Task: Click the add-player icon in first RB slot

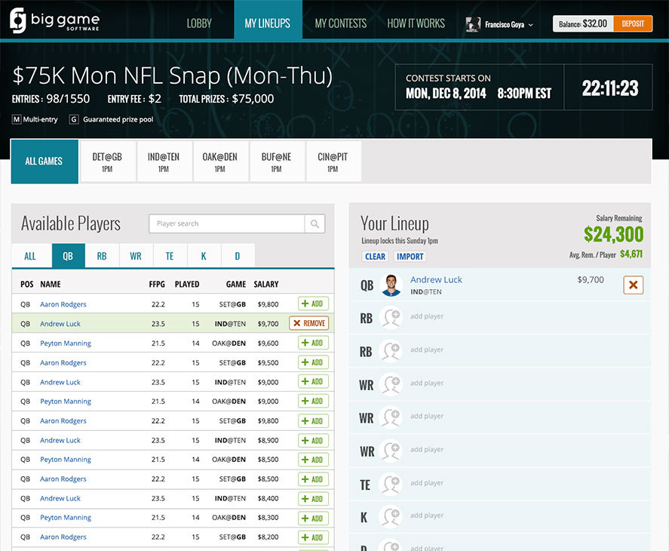Action: [x=391, y=319]
